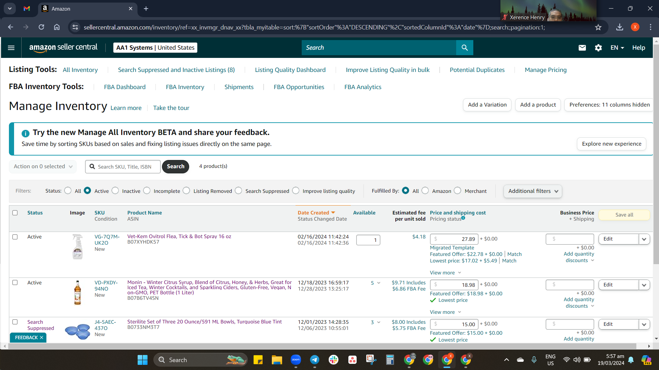Screen dimensions: 659x370
Task: Select the Improve listing quality filter
Action: click(x=296, y=190)
